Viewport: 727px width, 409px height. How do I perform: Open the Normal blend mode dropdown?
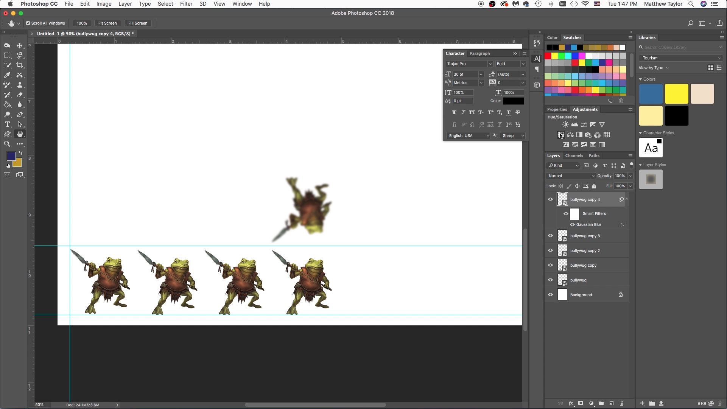[x=571, y=176]
